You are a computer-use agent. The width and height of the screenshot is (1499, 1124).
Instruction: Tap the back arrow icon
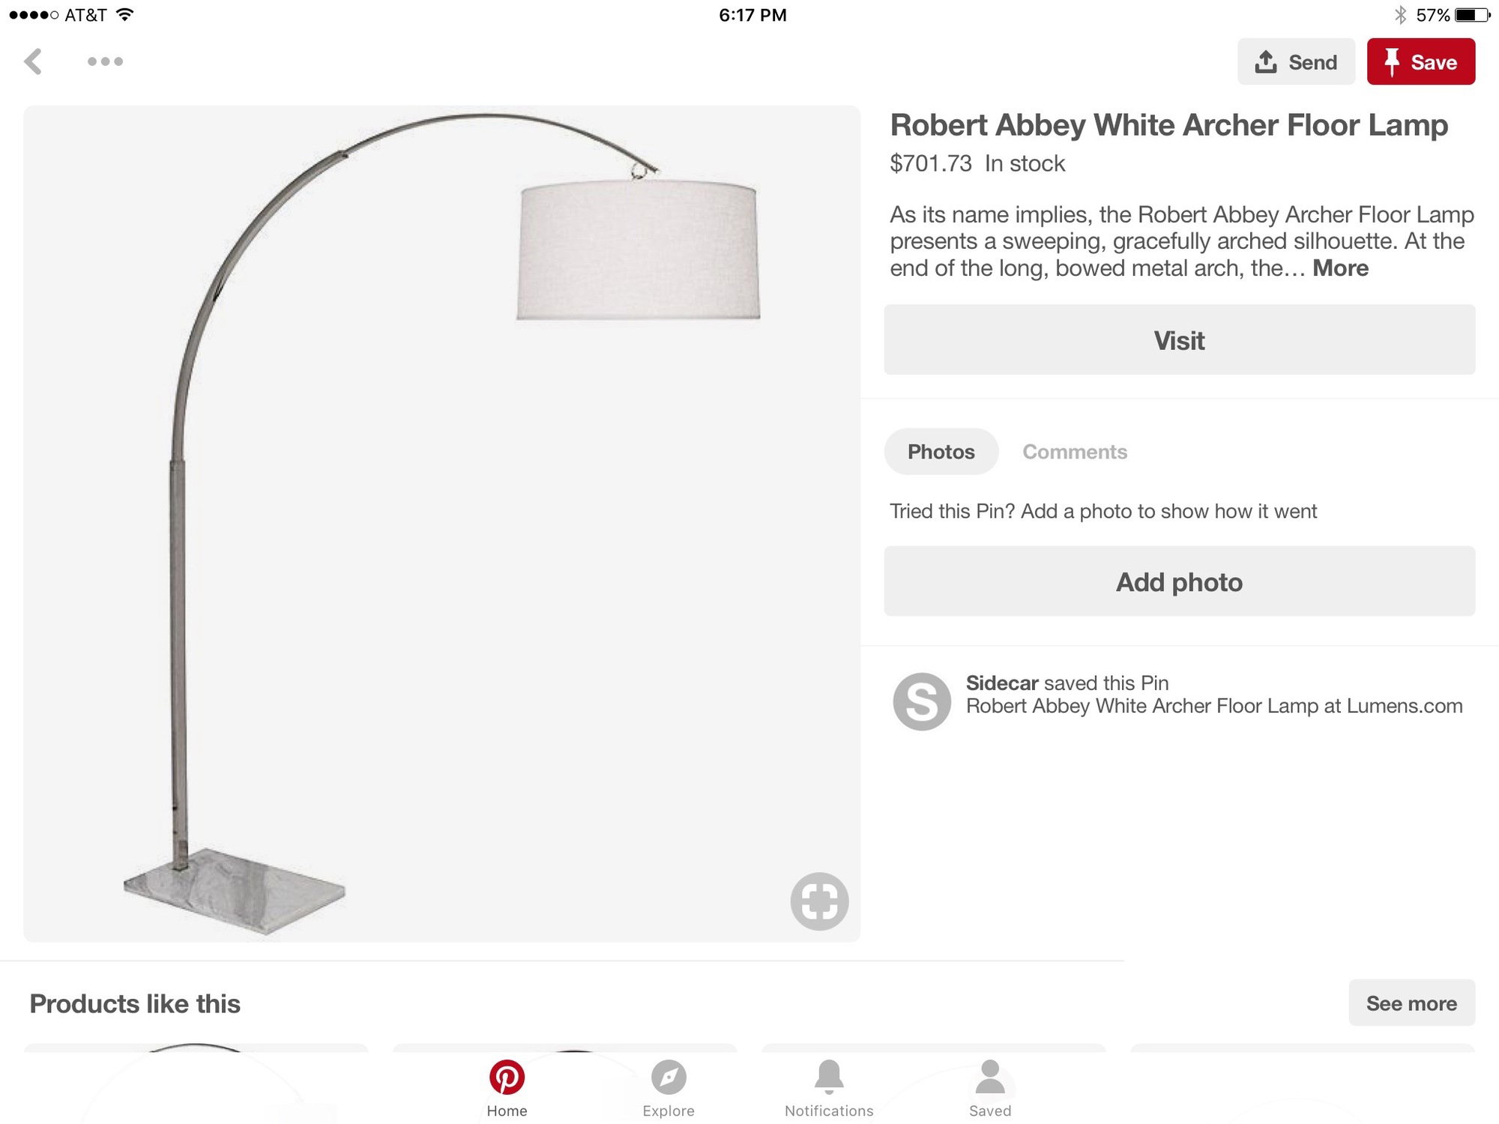pyautogui.click(x=33, y=61)
